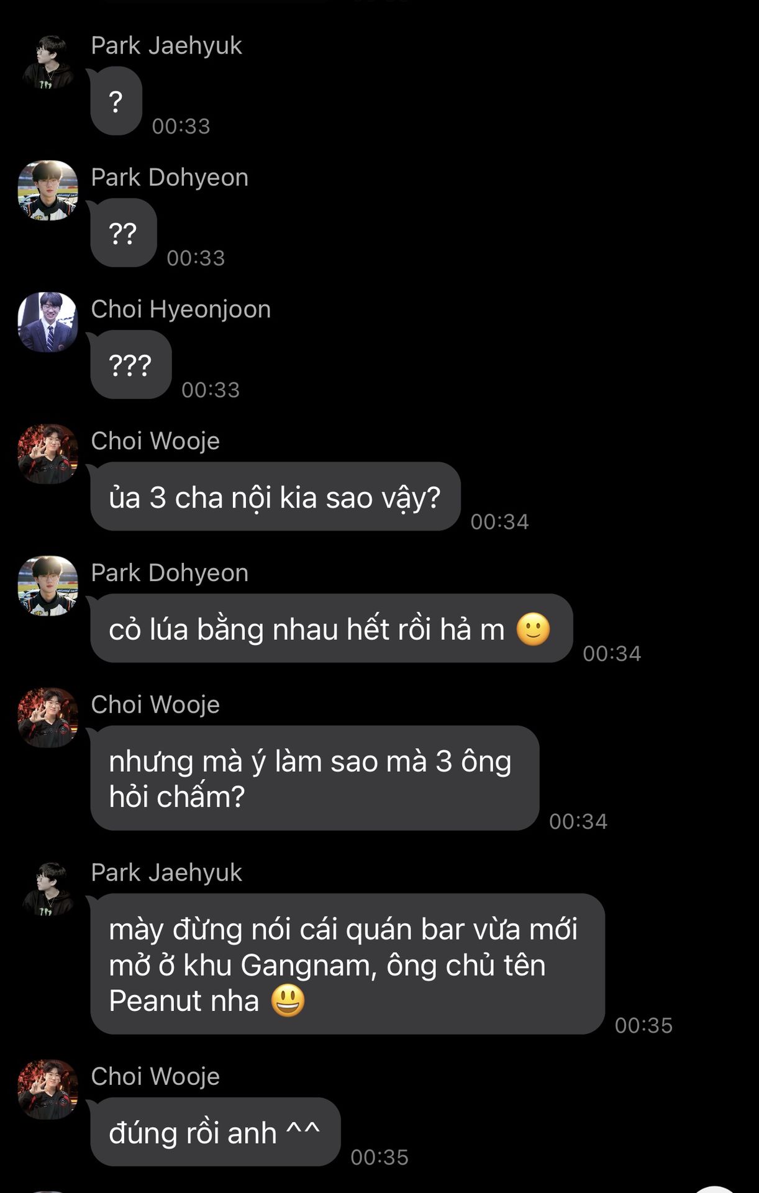Tap Park Dohyeon's avatar next to the '??' message

[x=48, y=190]
